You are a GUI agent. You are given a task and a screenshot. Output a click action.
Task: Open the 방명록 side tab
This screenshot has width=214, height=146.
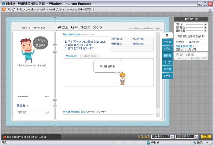[168, 76]
